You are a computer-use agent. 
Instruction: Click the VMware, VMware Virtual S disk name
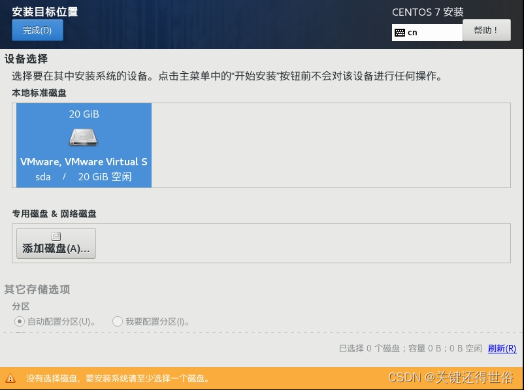(84, 162)
